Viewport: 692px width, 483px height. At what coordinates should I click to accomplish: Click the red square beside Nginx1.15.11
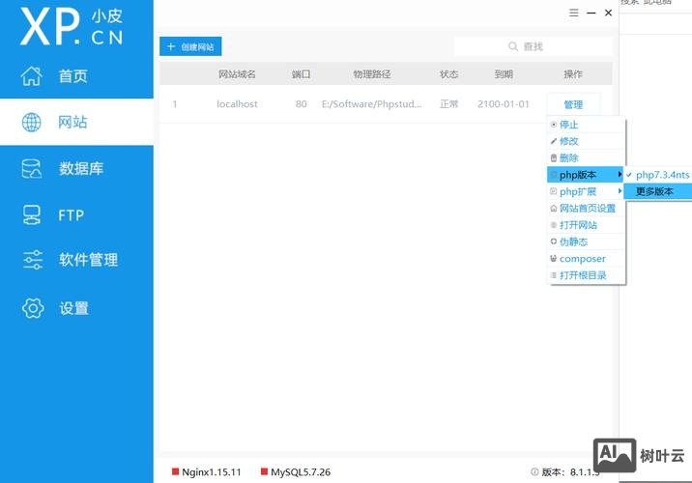pyautogui.click(x=175, y=471)
